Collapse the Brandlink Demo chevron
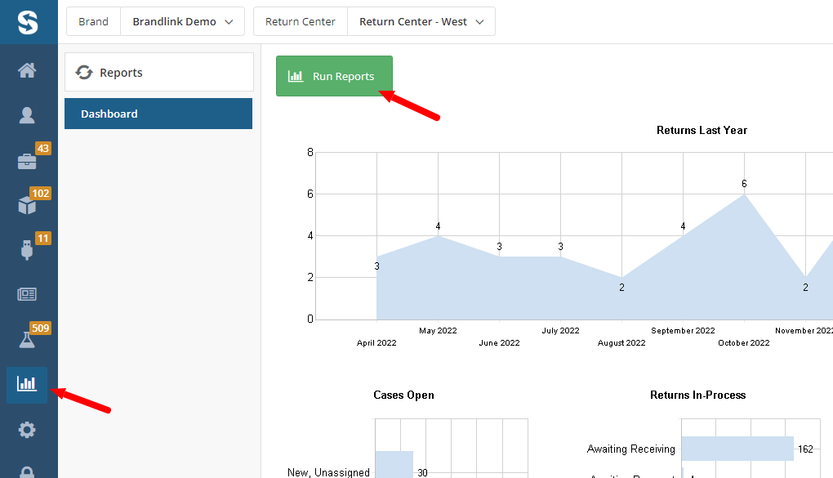 pos(231,20)
